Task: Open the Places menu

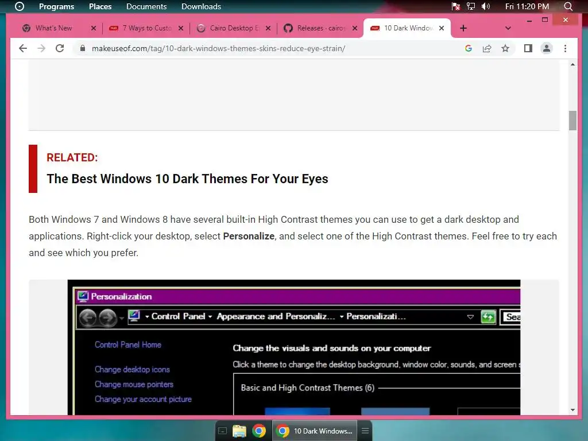Action: pyautogui.click(x=100, y=6)
